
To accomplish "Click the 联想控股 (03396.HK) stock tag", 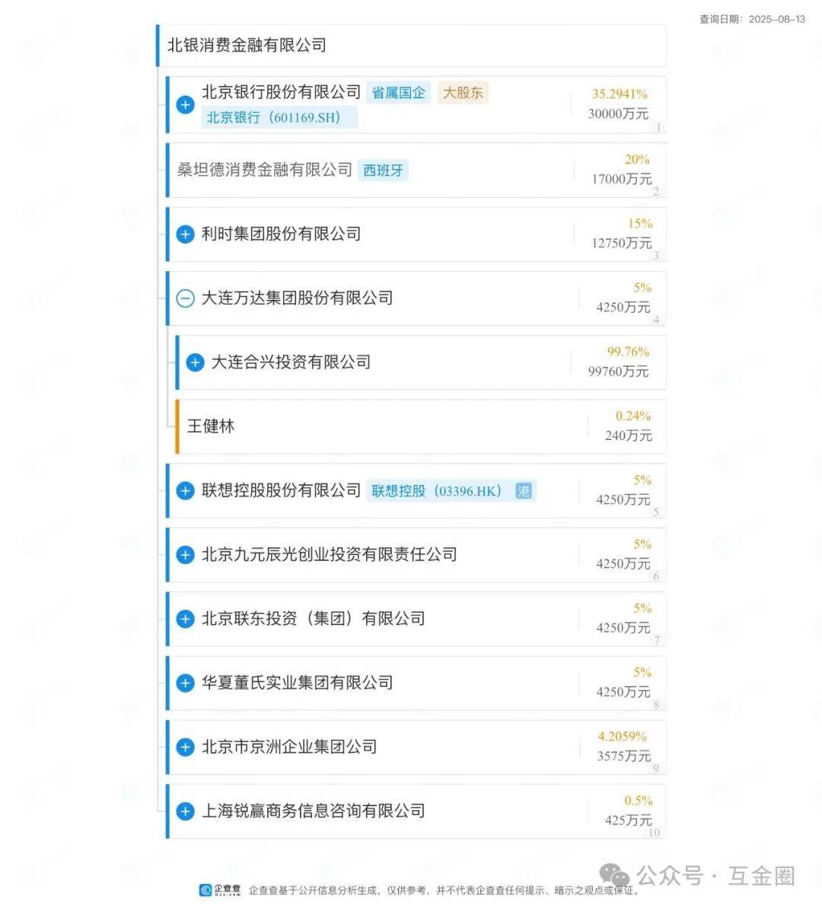I will click(436, 491).
